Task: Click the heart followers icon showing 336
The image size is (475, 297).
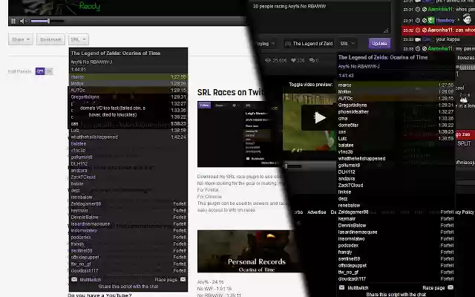Action: coord(293,60)
